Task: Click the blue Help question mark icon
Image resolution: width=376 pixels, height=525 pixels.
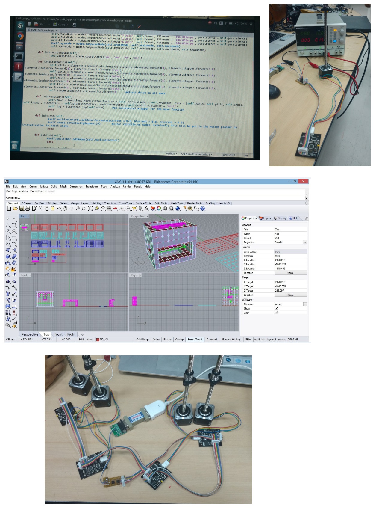Action: tap(203, 209)
